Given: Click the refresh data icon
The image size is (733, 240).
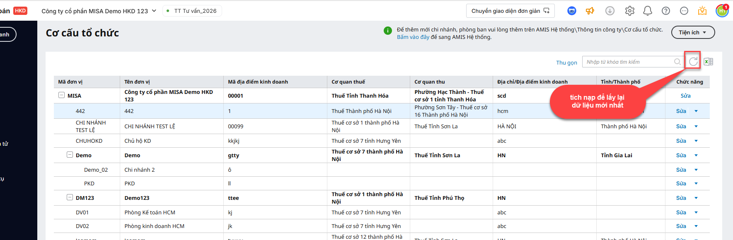Looking at the screenshot, I should tap(693, 62).
